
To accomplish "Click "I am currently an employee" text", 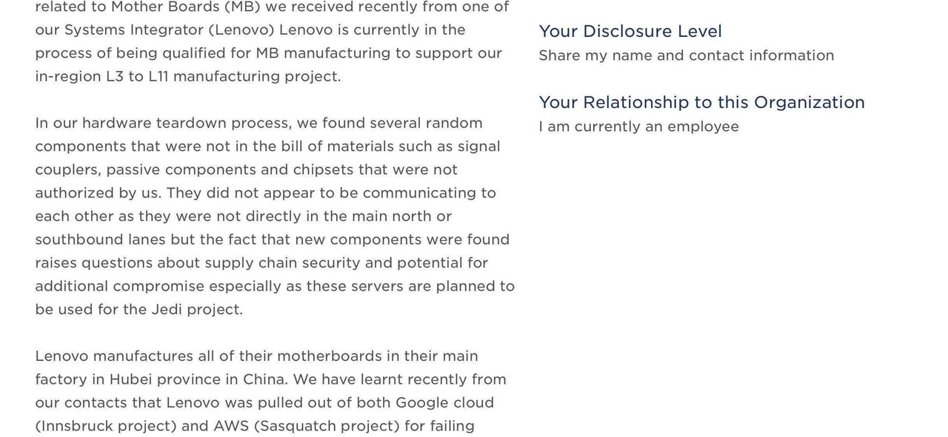I will pyautogui.click(x=638, y=126).
